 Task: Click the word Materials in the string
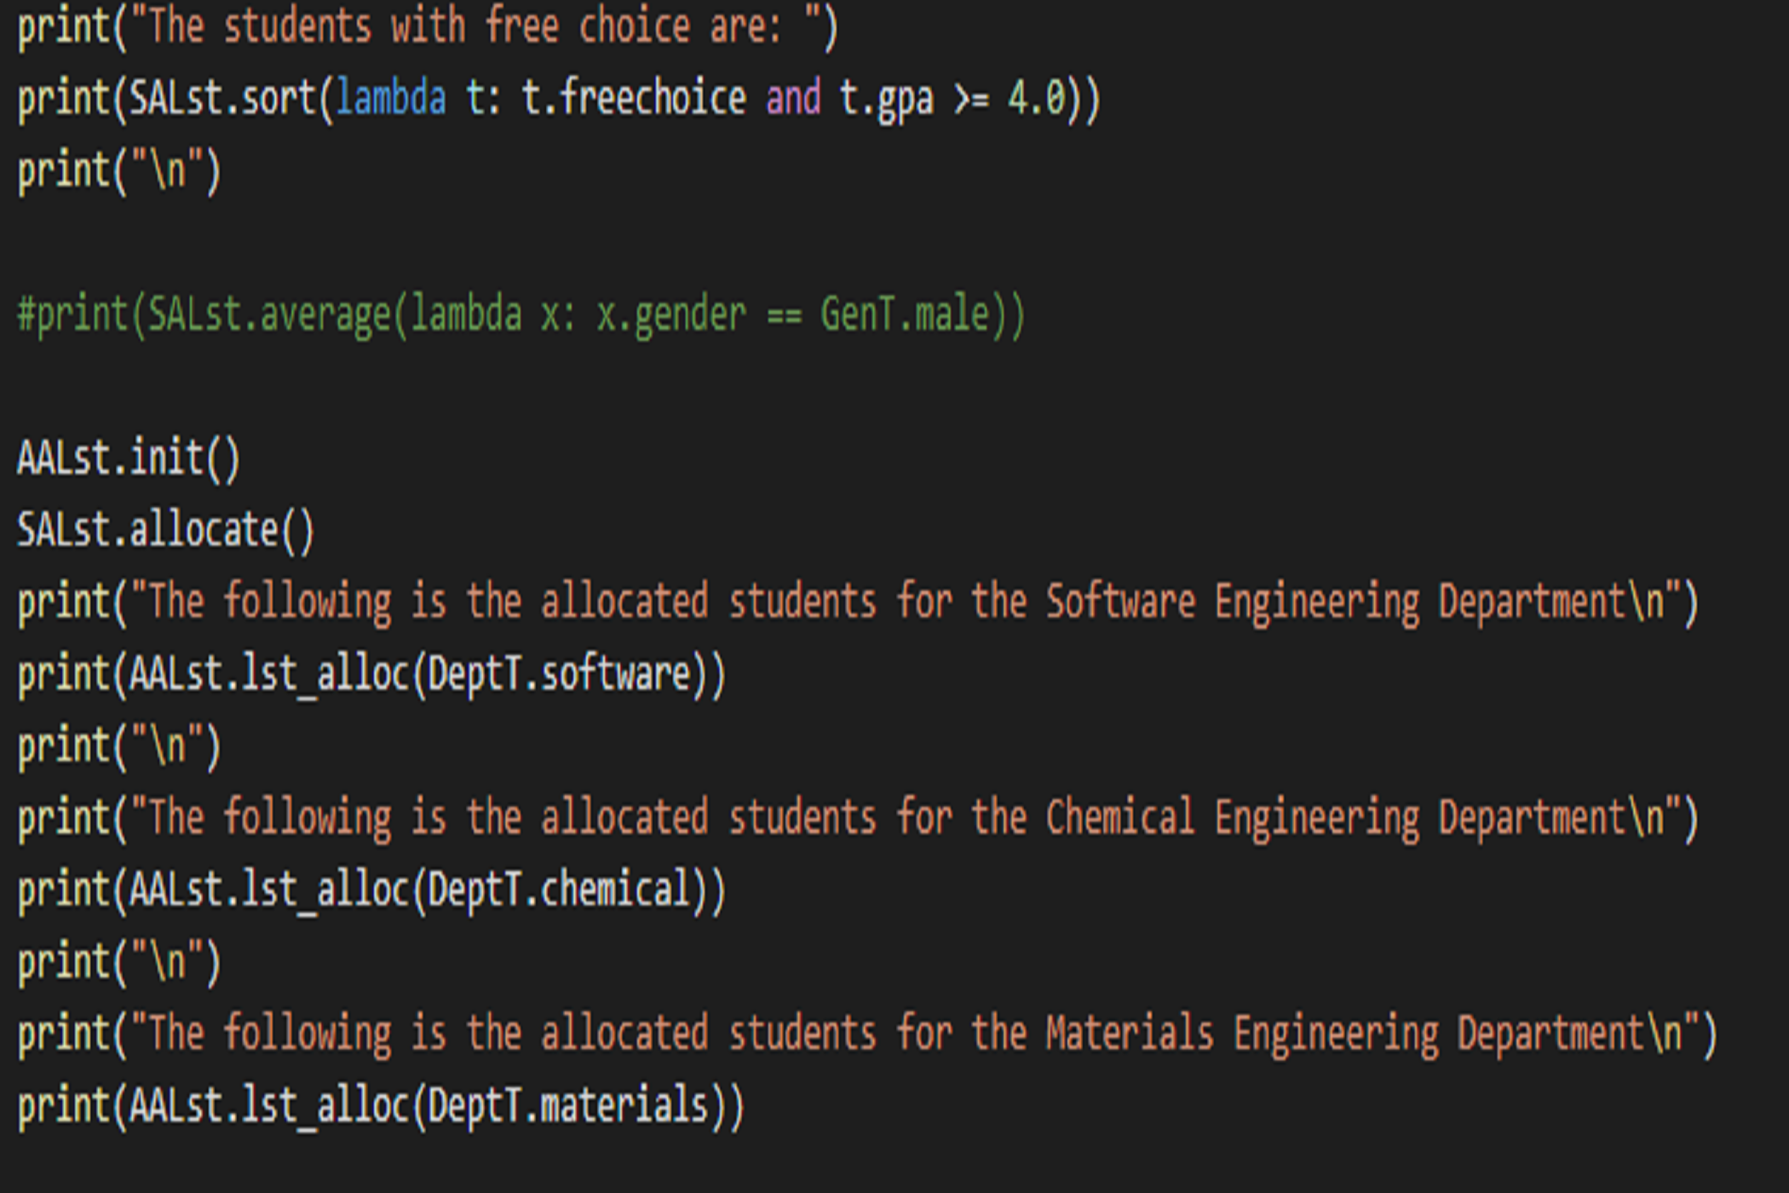(x=1130, y=1034)
